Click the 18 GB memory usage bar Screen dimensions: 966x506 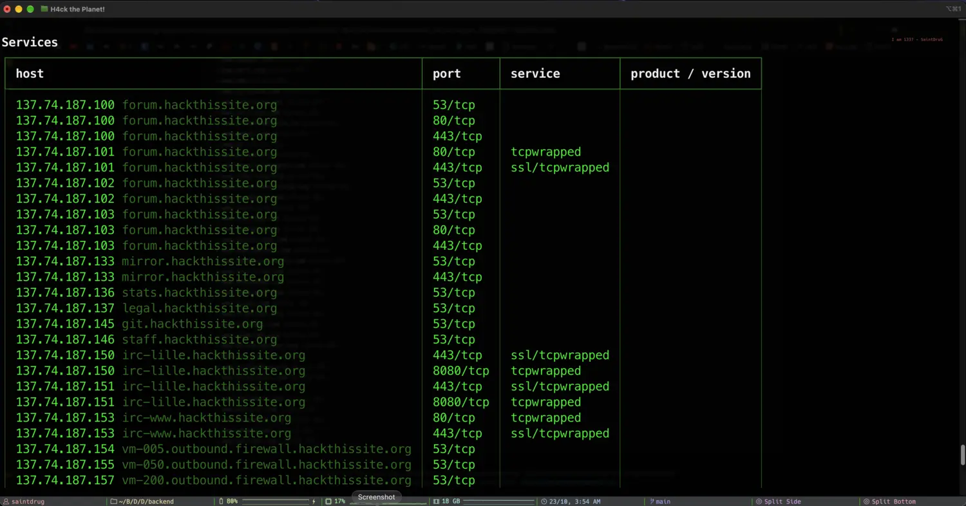click(497, 501)
